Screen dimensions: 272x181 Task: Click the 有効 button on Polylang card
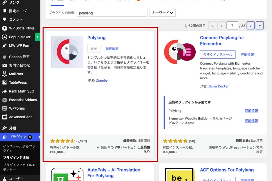(94, 49)
